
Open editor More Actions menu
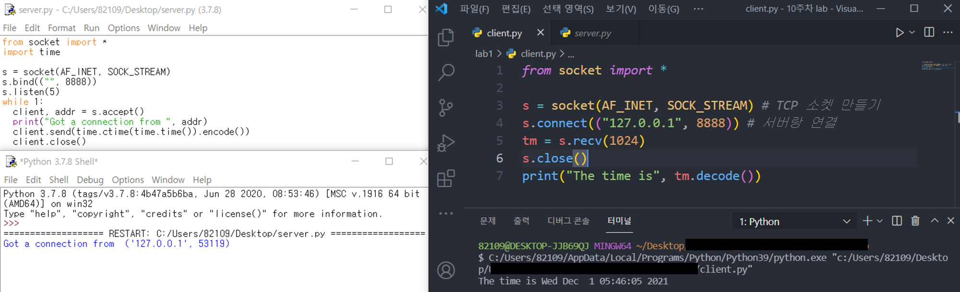948,32
